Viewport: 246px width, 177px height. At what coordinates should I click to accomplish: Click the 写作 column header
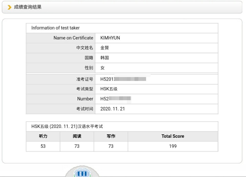111,136
